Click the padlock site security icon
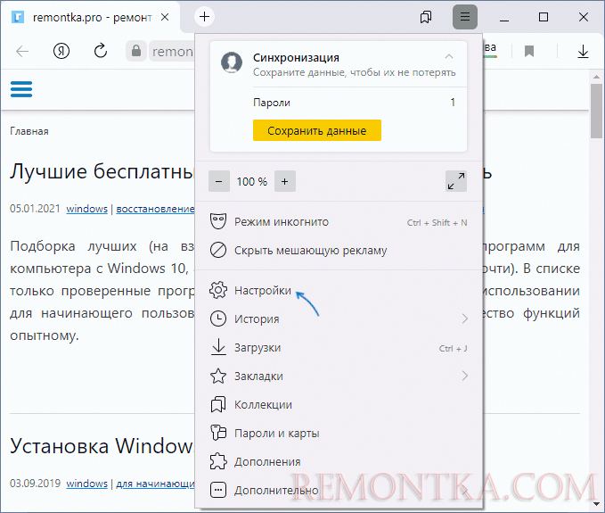The width and height of the screenshot is (605, 513). tap(135, 51)
